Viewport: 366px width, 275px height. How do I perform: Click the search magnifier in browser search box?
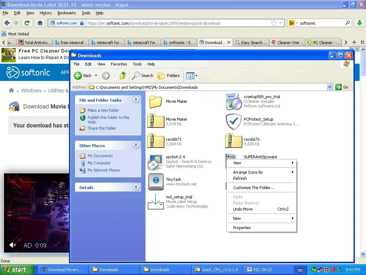[x=347, y=23]
